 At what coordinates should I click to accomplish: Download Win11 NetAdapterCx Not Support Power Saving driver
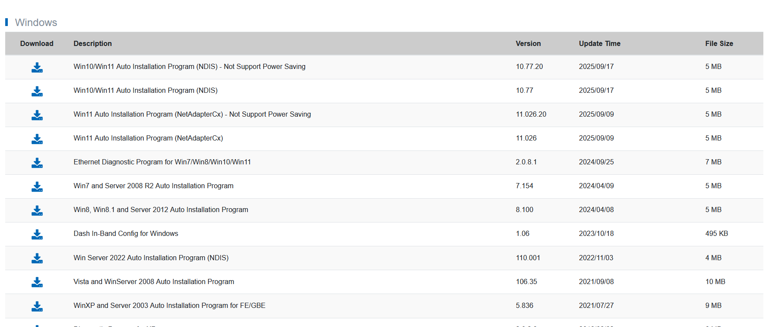(37, 115)
